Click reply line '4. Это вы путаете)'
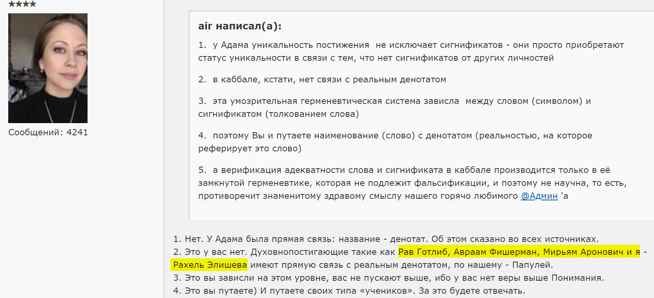Viewport: 654px width, 298px height. tap(349, 291)
